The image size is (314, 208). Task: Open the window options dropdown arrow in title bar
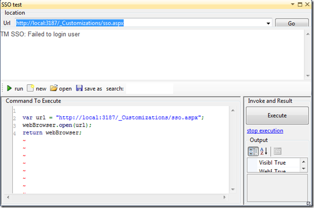tap(293, 4)
